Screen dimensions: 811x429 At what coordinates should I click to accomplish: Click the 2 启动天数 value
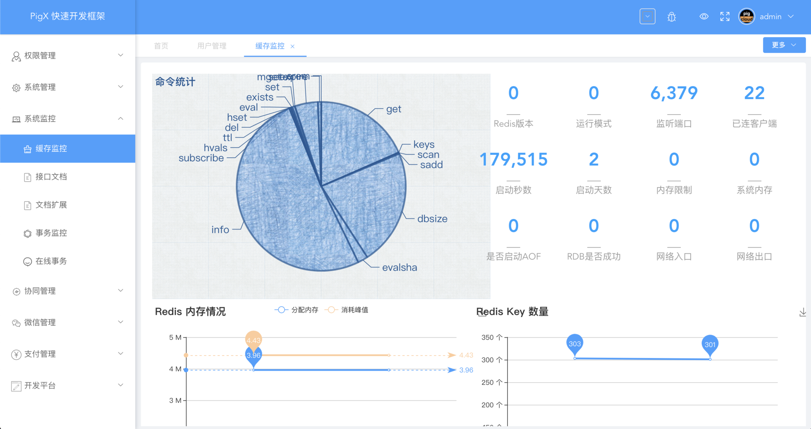[x=593, y=159]
